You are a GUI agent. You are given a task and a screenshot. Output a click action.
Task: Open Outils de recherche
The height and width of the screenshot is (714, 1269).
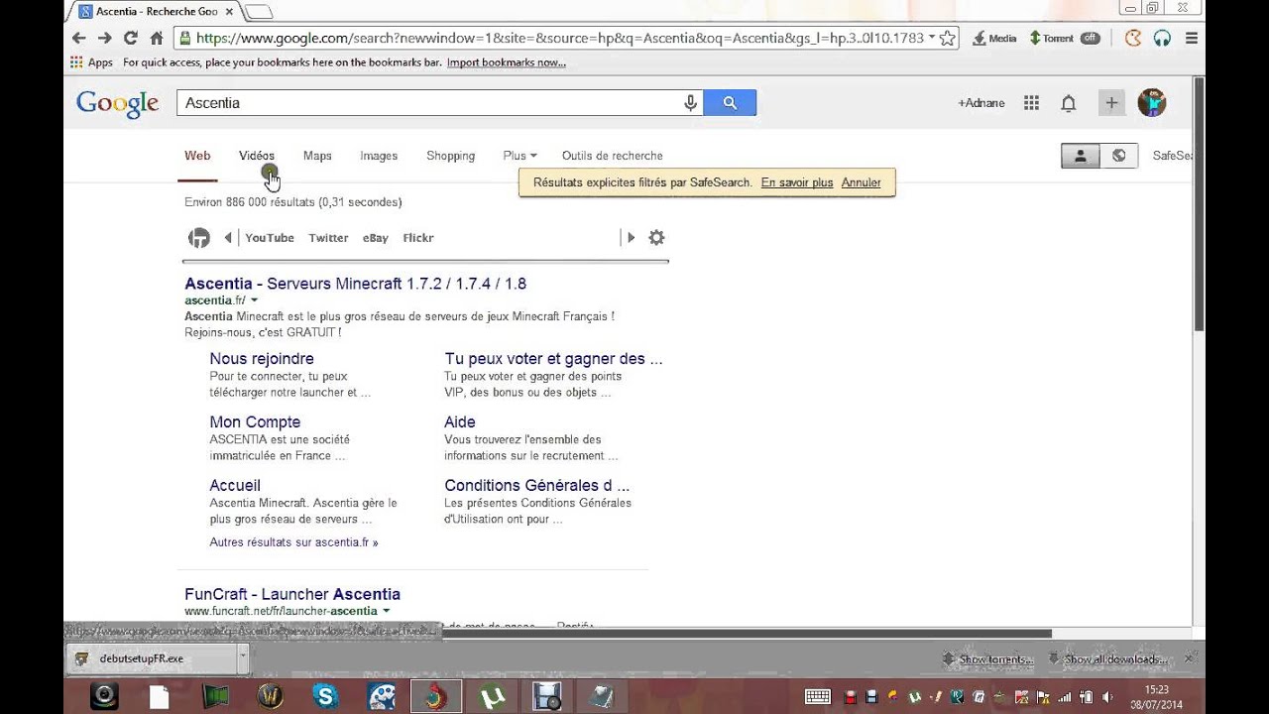612,156
